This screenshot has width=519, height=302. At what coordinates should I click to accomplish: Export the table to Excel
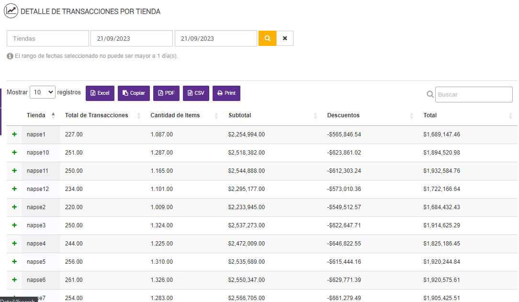click(100, 93)
